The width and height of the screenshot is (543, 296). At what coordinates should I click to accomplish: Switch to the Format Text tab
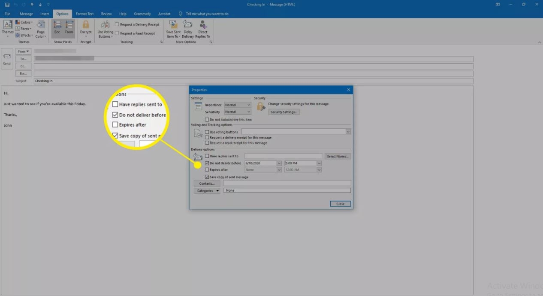(84, 14)
